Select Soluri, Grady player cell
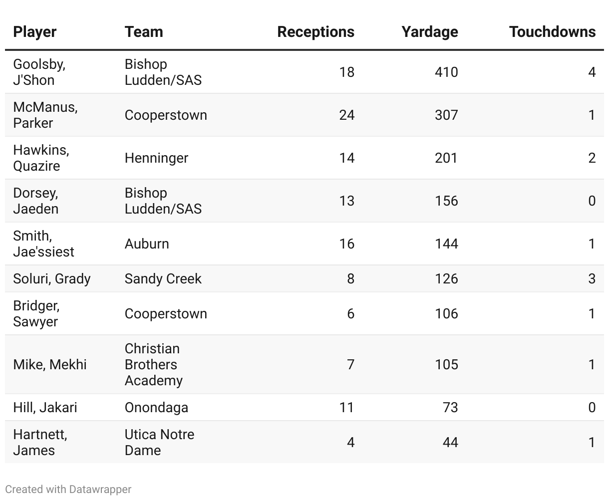 52,278
